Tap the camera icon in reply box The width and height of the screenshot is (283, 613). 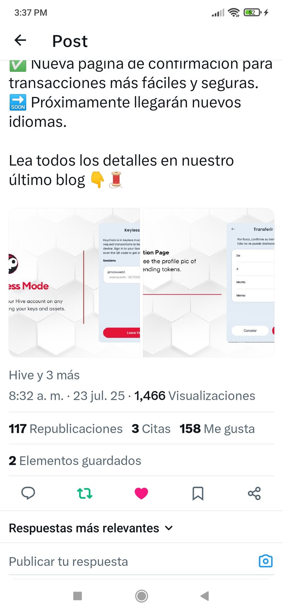266,561
